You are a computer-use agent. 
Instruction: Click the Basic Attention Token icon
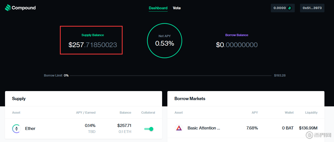tap(179, 128)
